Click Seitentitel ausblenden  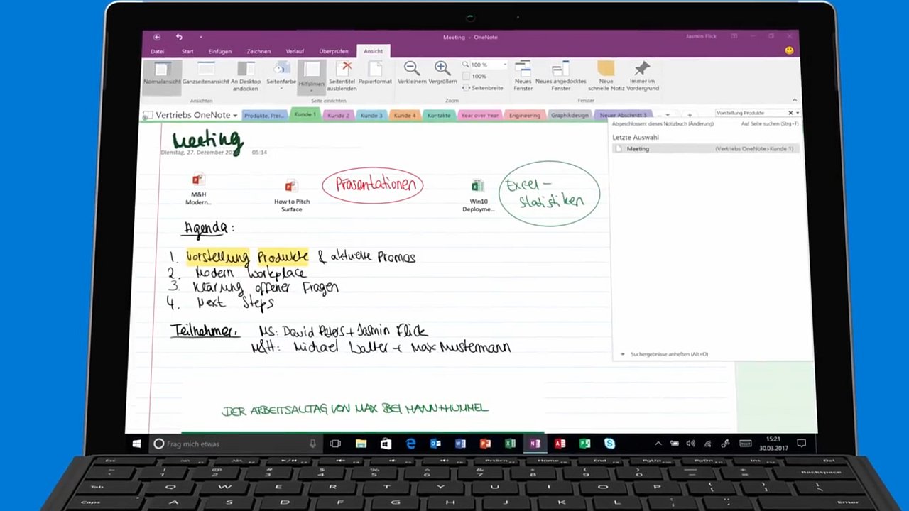[342, 77]
